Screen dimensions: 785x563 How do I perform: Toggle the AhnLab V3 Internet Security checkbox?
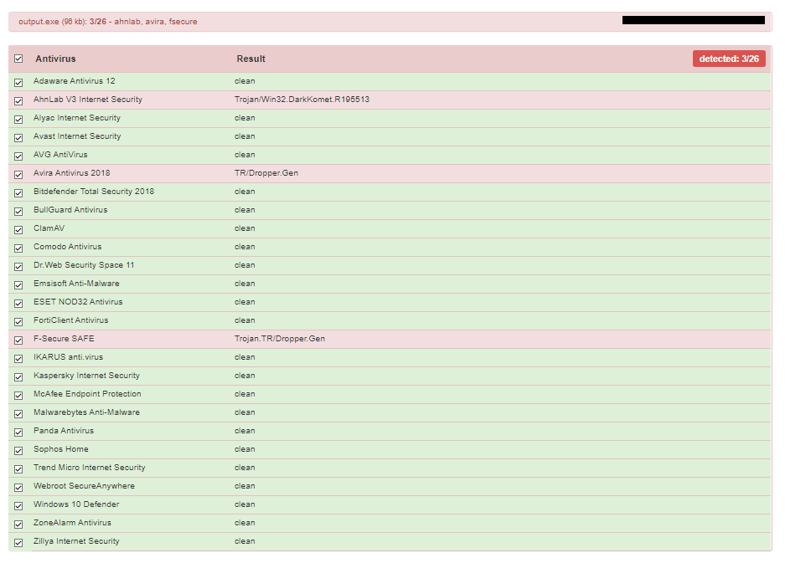coord(18,101)
